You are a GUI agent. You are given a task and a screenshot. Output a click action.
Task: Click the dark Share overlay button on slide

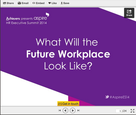click(x=129, y=13)
